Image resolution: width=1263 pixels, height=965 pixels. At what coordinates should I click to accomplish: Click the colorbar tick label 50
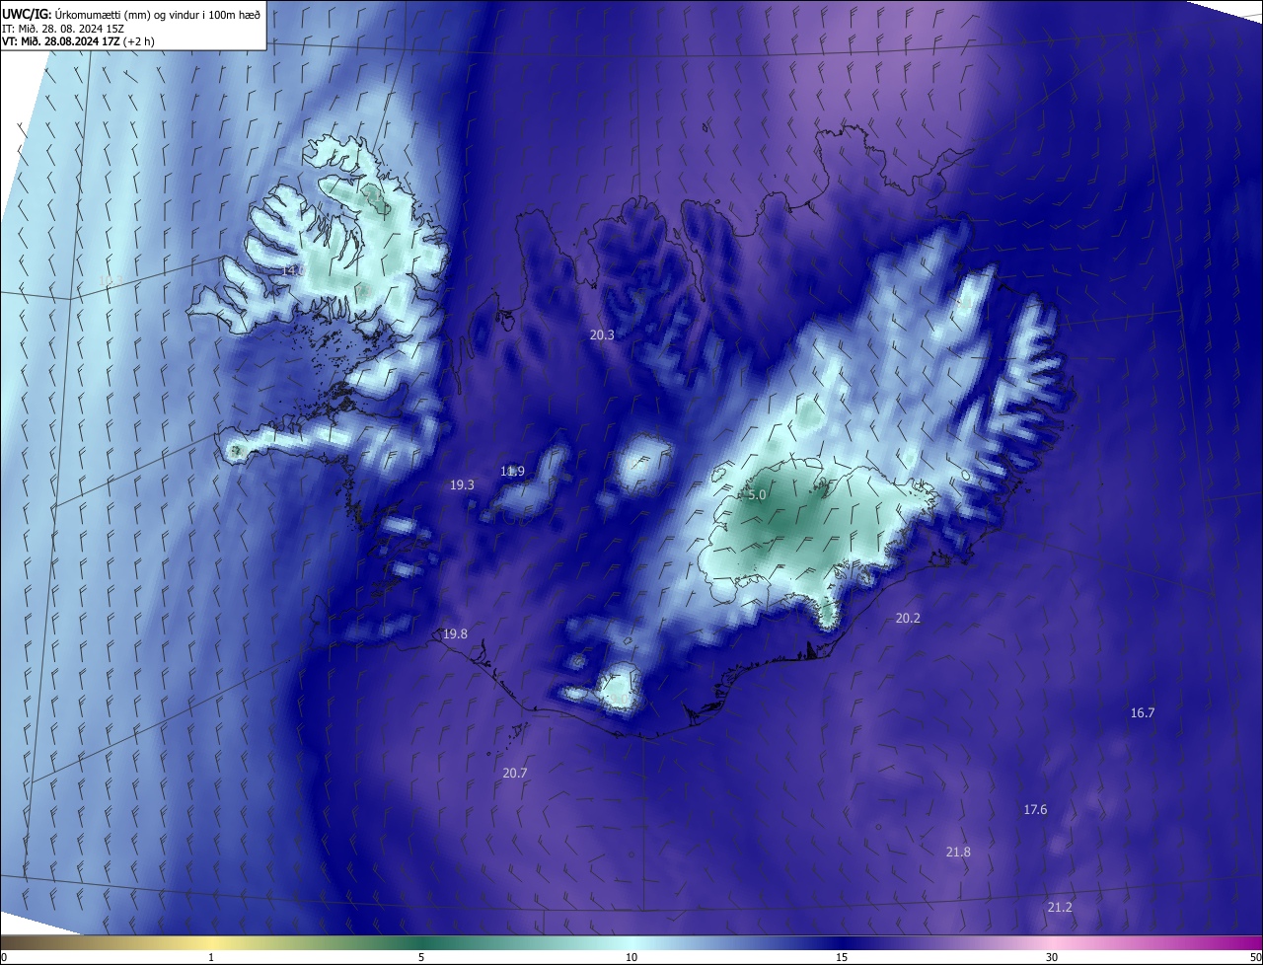click(1255, 957)
